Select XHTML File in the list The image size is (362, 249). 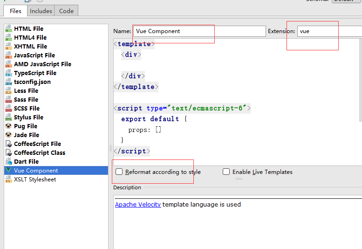(30, 47)
